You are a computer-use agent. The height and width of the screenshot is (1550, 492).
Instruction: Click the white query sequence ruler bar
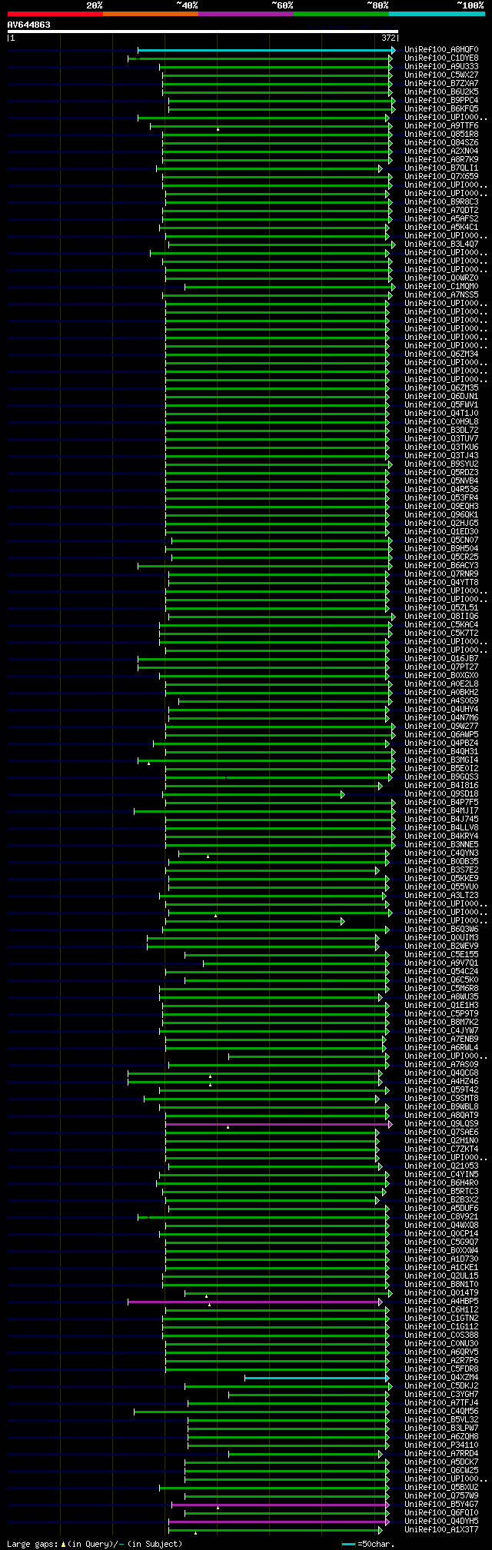(202, 32)
